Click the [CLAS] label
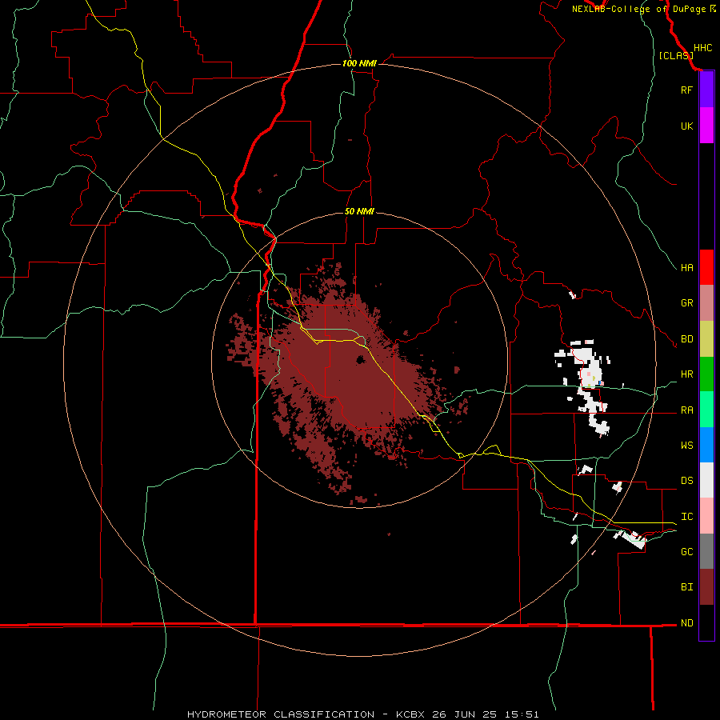 click(x=676, y=55)
